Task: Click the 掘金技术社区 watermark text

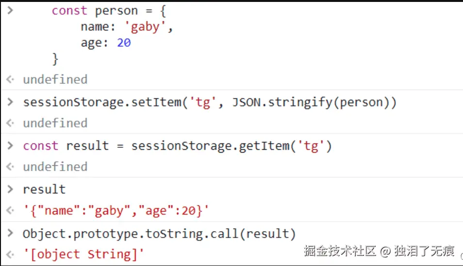Action: click(x=340, y=250)
